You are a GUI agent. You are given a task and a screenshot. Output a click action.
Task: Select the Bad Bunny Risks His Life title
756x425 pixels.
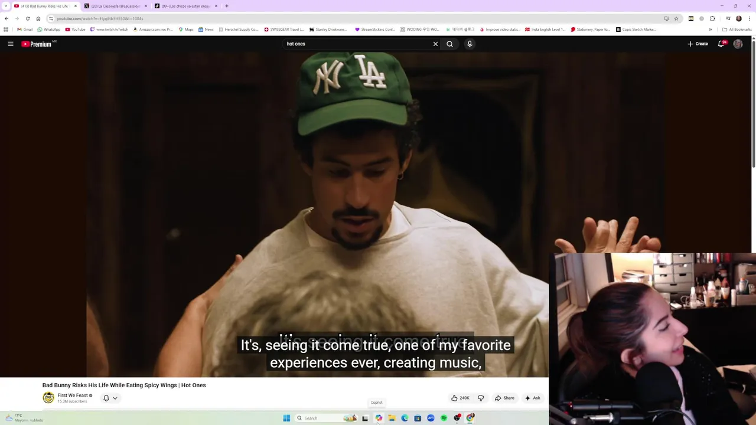click(x=124, y=385)
